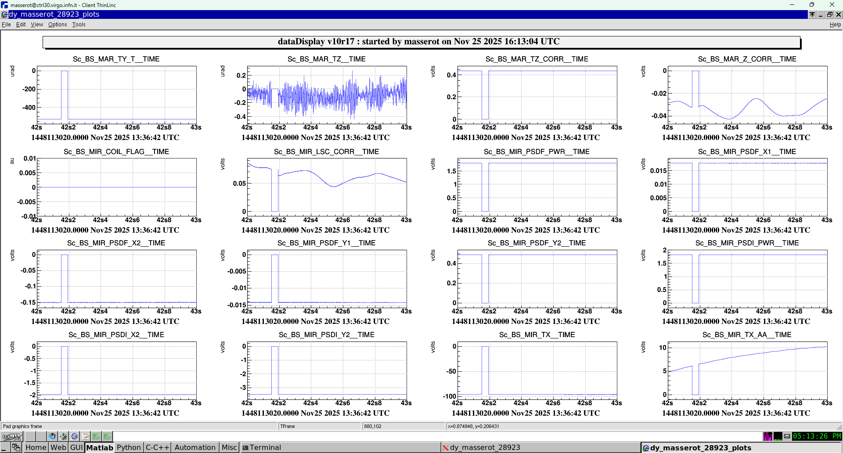Click the mail envelope tray icon
Viewport: 843px width, 453px height.
[787, 436]
